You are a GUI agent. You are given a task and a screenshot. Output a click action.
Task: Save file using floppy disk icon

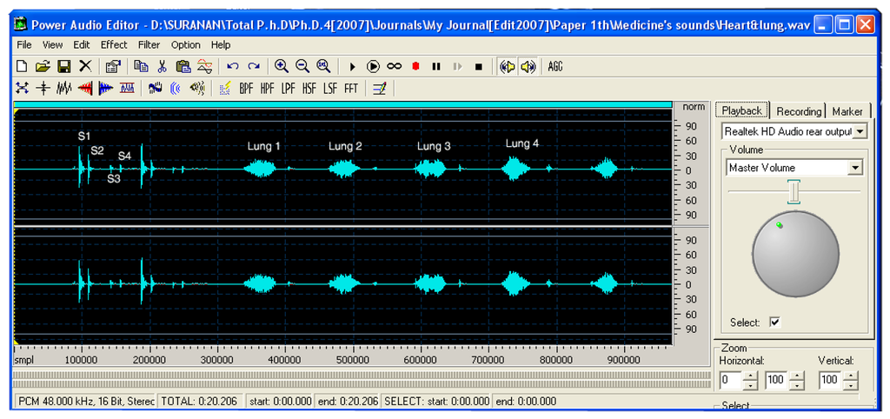63,66
